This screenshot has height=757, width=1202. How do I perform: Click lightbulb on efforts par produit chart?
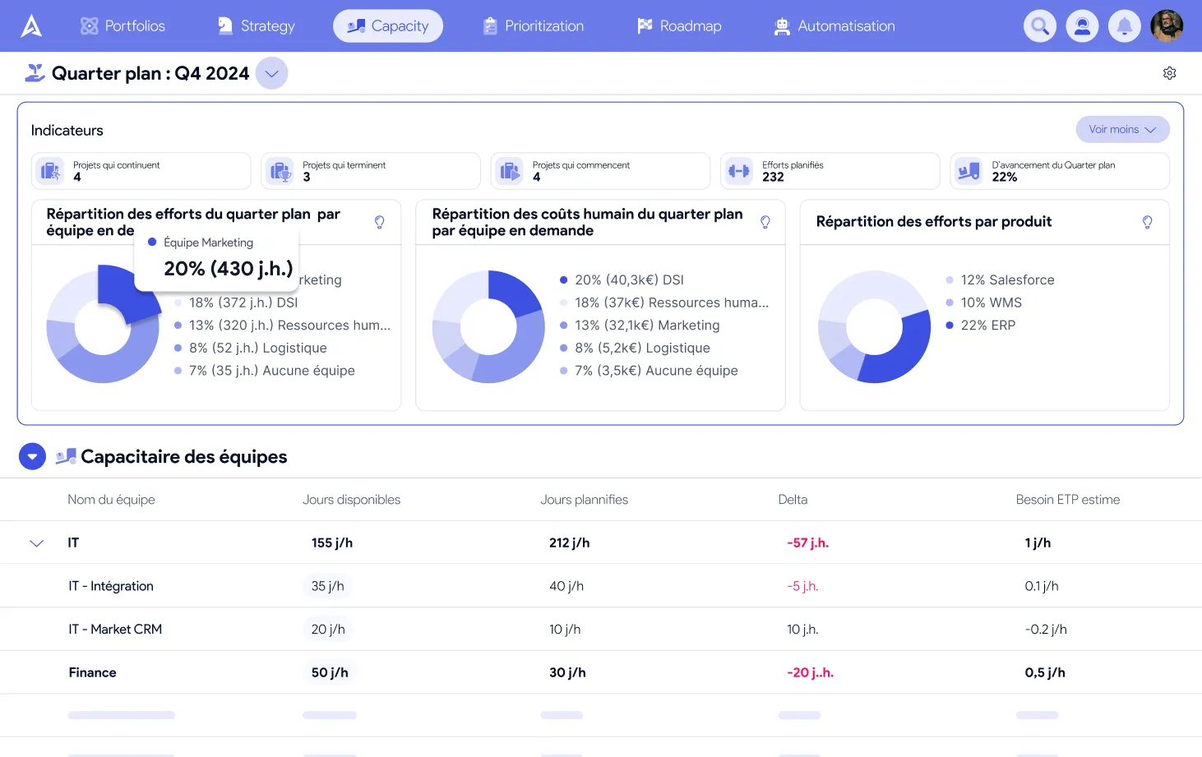pyautogui.click(x=1148, y=222)
